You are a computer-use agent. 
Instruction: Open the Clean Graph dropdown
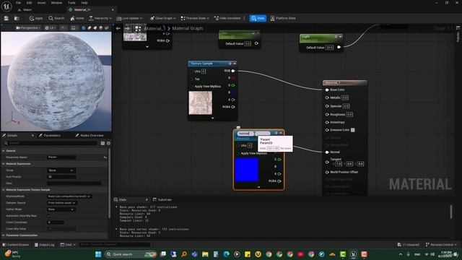coord(162,18)
